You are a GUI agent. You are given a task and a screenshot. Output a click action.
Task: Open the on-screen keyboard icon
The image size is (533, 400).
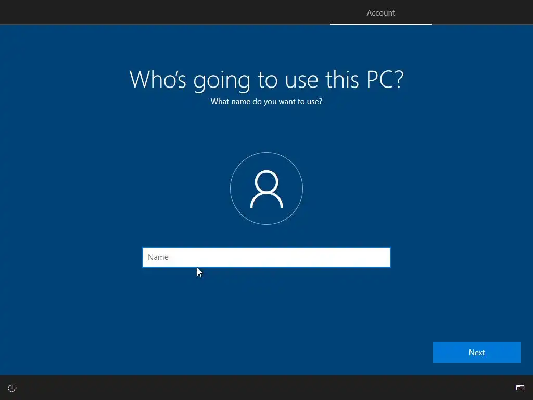520,387
